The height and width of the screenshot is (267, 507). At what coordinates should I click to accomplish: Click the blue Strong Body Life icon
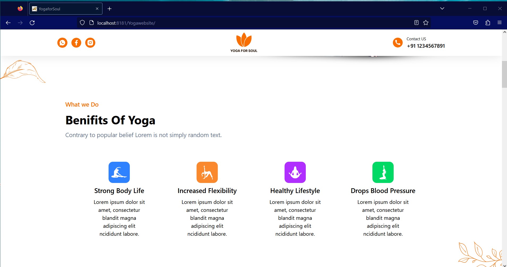(x=119, y=172)
